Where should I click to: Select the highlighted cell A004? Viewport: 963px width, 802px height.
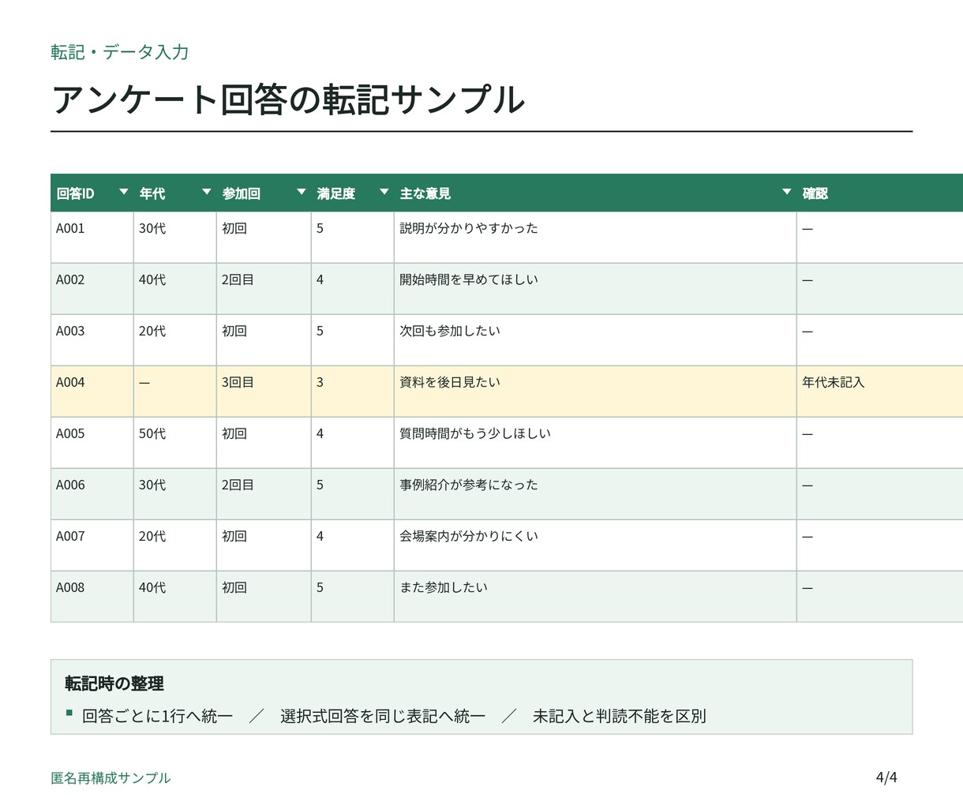click(92, 392)
